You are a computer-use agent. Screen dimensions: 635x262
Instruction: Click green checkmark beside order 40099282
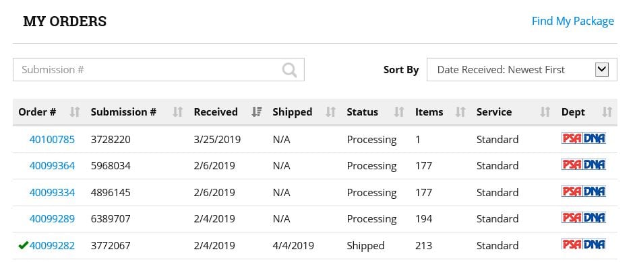click(x=23, y=245)
